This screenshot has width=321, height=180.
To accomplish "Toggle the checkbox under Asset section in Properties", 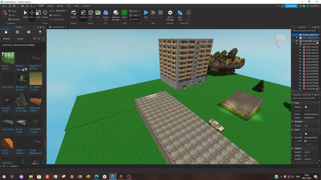I will click(x=306, y=133).
